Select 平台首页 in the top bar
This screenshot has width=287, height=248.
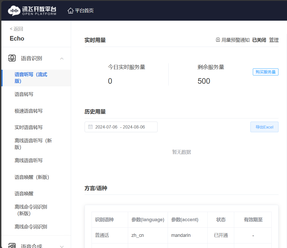click(x=84, y=11)
